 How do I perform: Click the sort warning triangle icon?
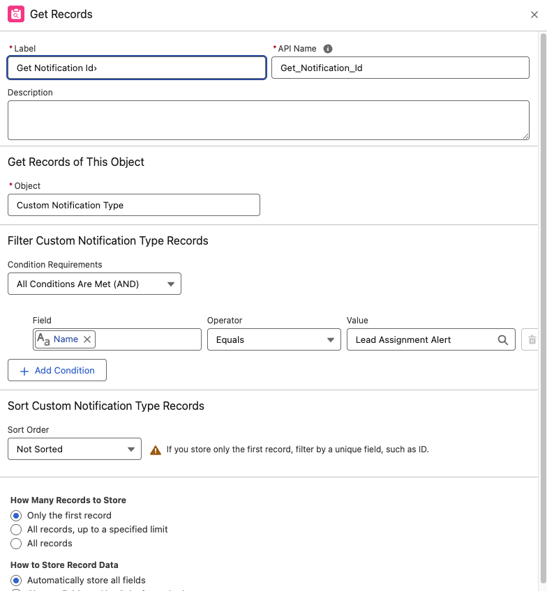[x=156, y=450]
